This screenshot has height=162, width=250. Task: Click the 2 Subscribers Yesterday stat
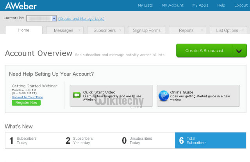[79, 141]
